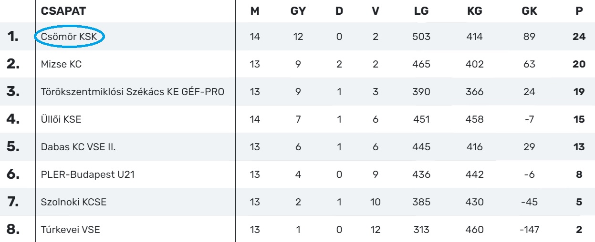Click the KG column header
The width and height of the screenshot is (595, 242).
(475, 11)
